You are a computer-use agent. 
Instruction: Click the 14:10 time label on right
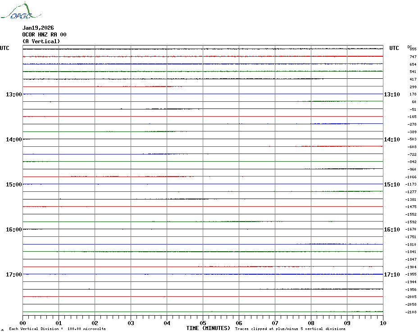(392, 139)
